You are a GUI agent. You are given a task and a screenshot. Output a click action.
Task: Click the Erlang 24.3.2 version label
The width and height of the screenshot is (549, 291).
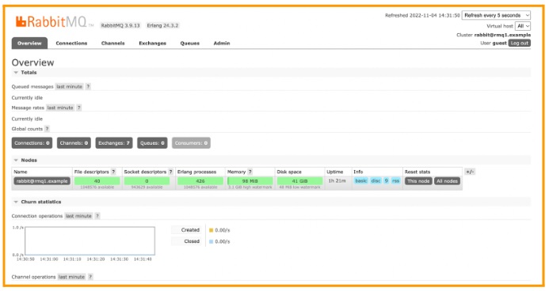tap(162, 25)
